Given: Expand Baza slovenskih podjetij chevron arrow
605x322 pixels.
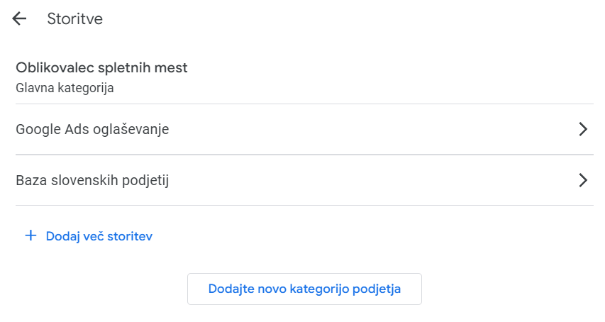Looking at the screenshot, I should tap(583, 180).
